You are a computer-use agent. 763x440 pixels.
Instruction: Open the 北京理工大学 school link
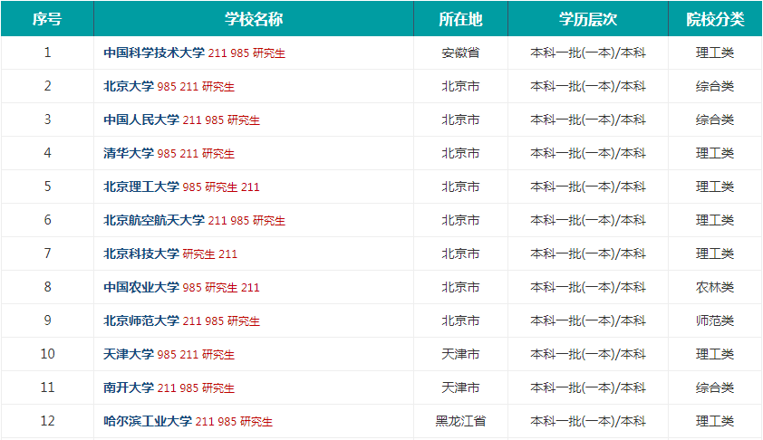pos(141,187)
